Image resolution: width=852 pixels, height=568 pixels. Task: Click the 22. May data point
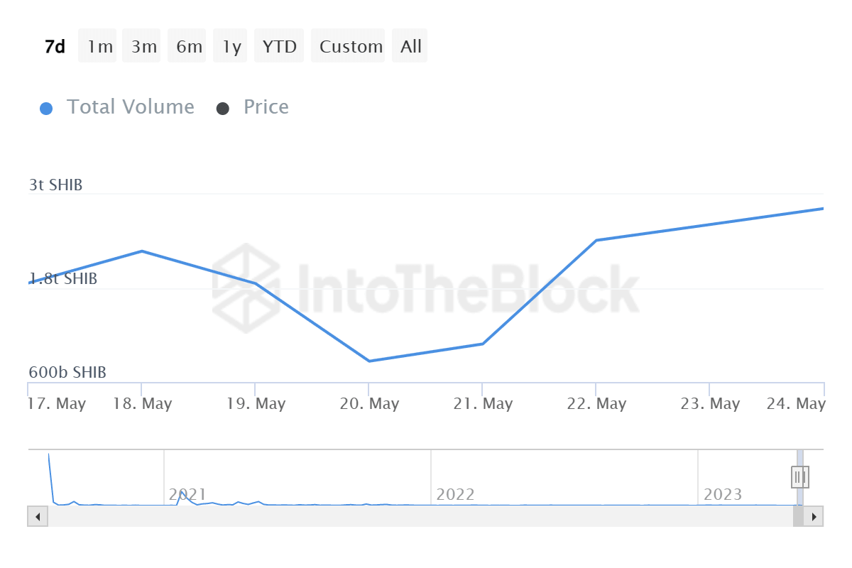tap(596, 240)
